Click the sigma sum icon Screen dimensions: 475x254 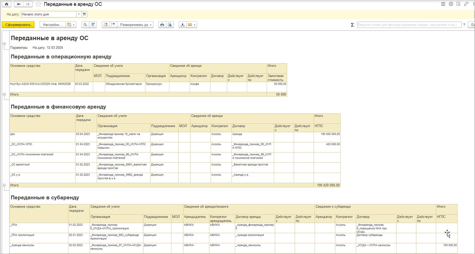352,25
